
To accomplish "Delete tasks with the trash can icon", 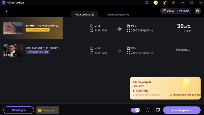I will point(147,110).
